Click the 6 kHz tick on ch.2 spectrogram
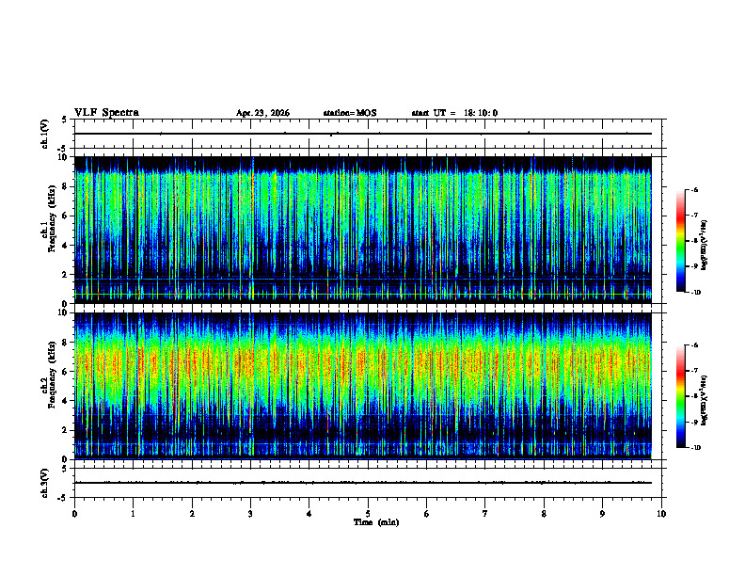 [66, 372]
